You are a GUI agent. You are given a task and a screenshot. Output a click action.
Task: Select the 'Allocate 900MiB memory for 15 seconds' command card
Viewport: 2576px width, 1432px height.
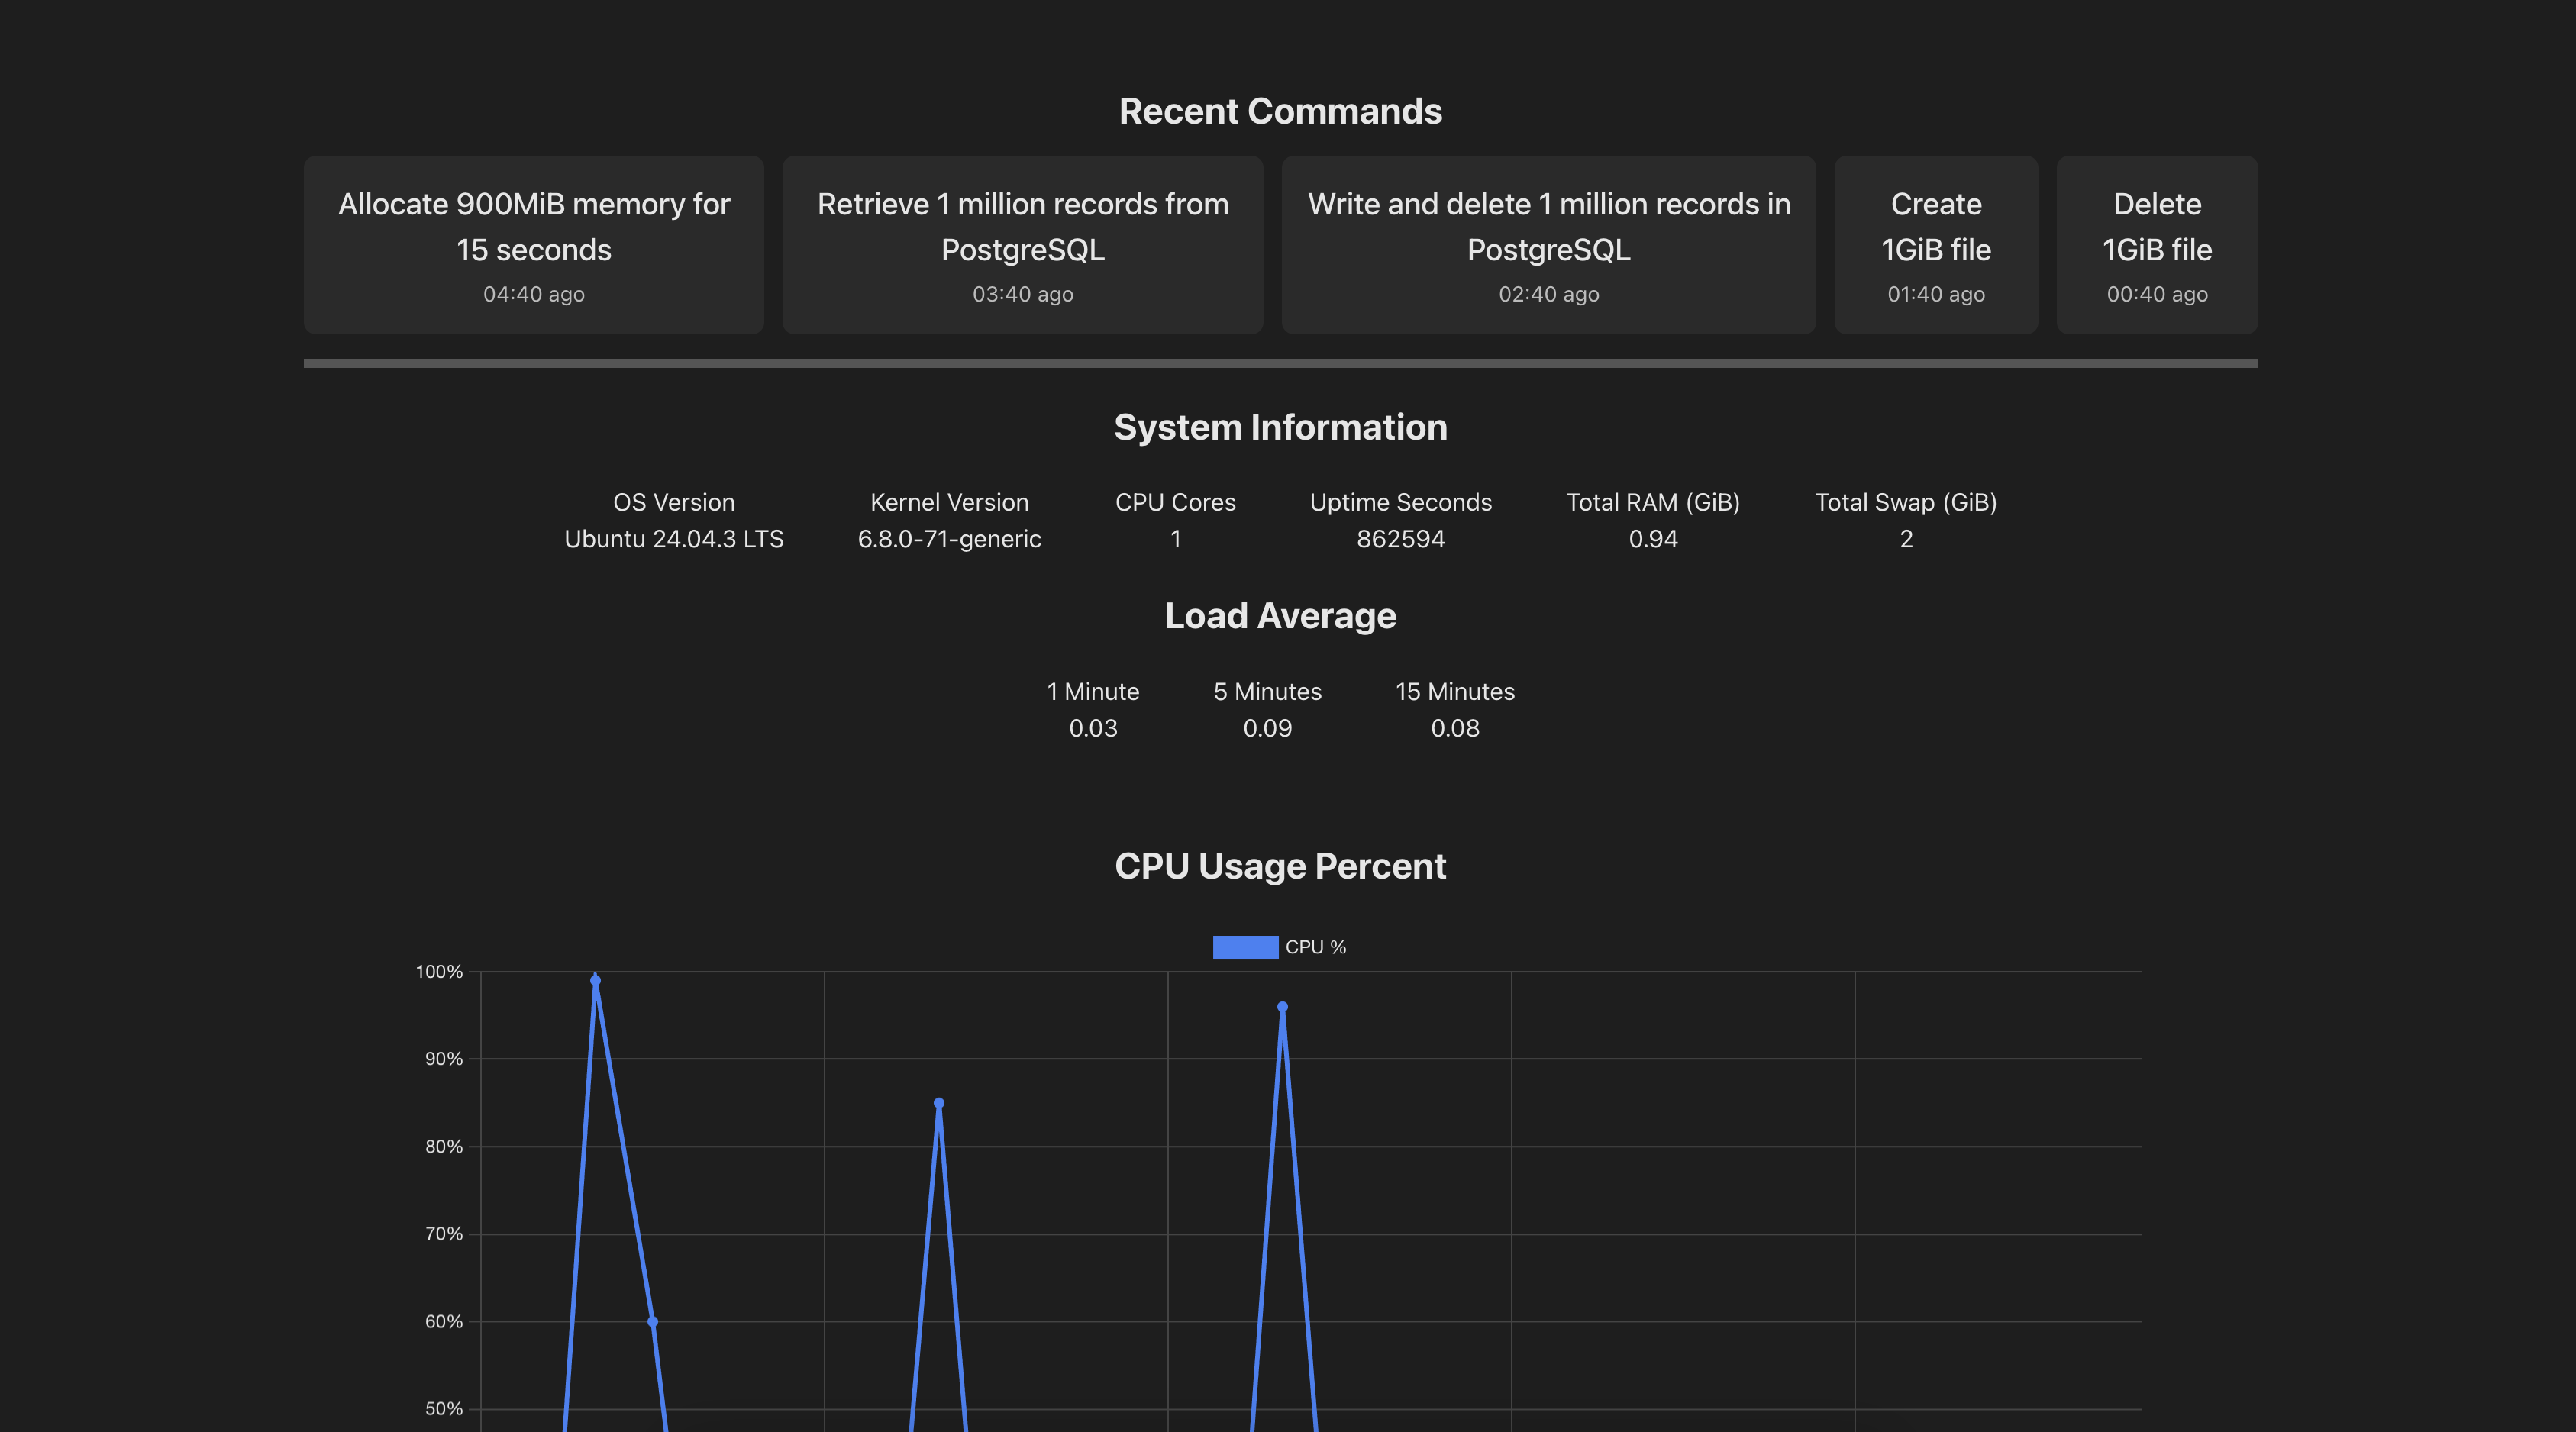533,245
